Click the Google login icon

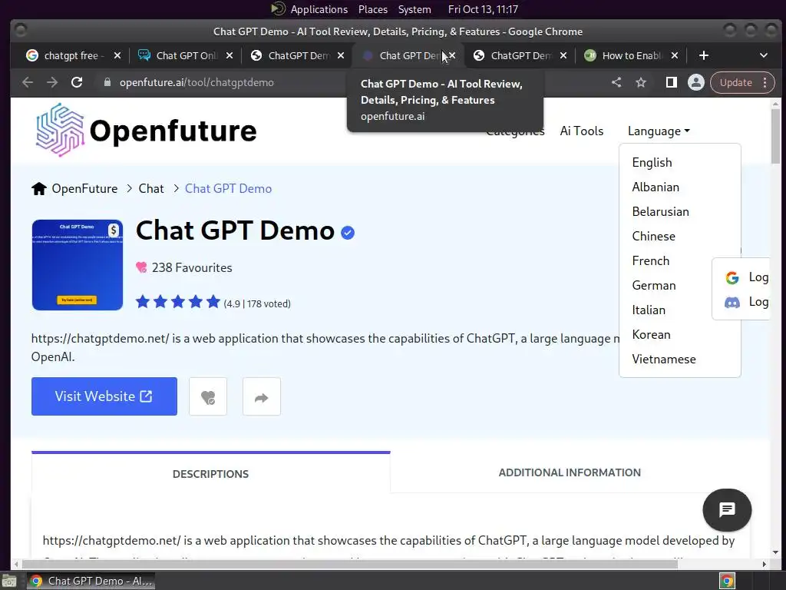tap(732, 277)
